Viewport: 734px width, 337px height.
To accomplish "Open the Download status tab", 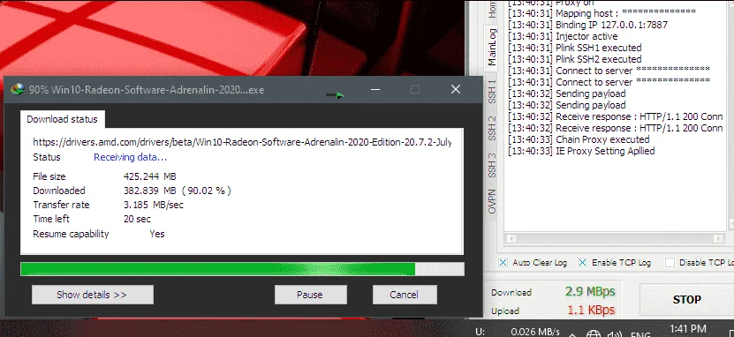I will pyautogui.click(x=62, y=119).
